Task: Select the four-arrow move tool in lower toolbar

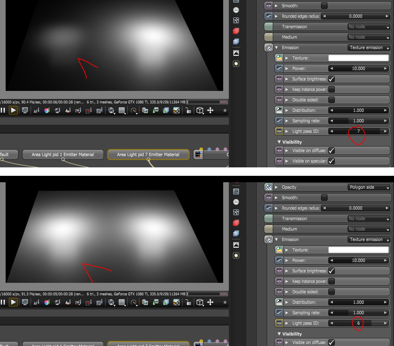Action: tap(210, 302)
